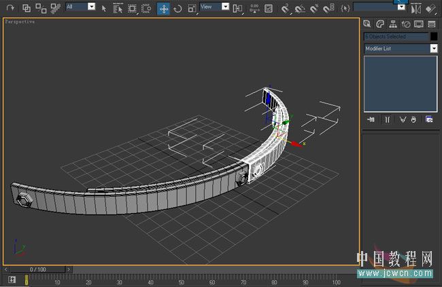The width and height of the screenshot is (442, 287).
Task: Click the Make Unique icon
Action: click(x=403, y=120)
